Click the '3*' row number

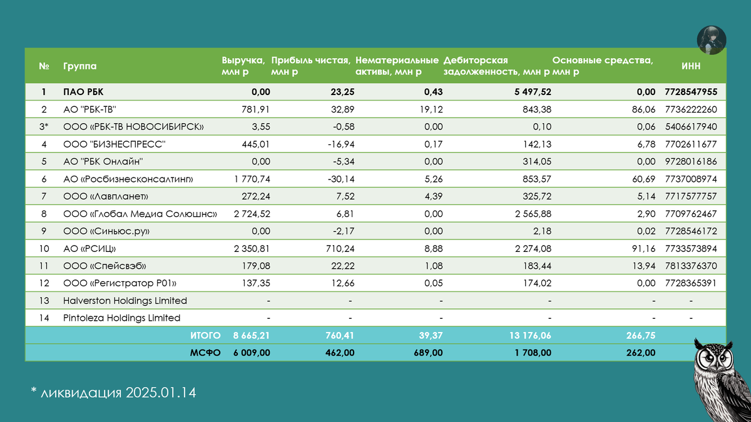(x=44, y=127)
